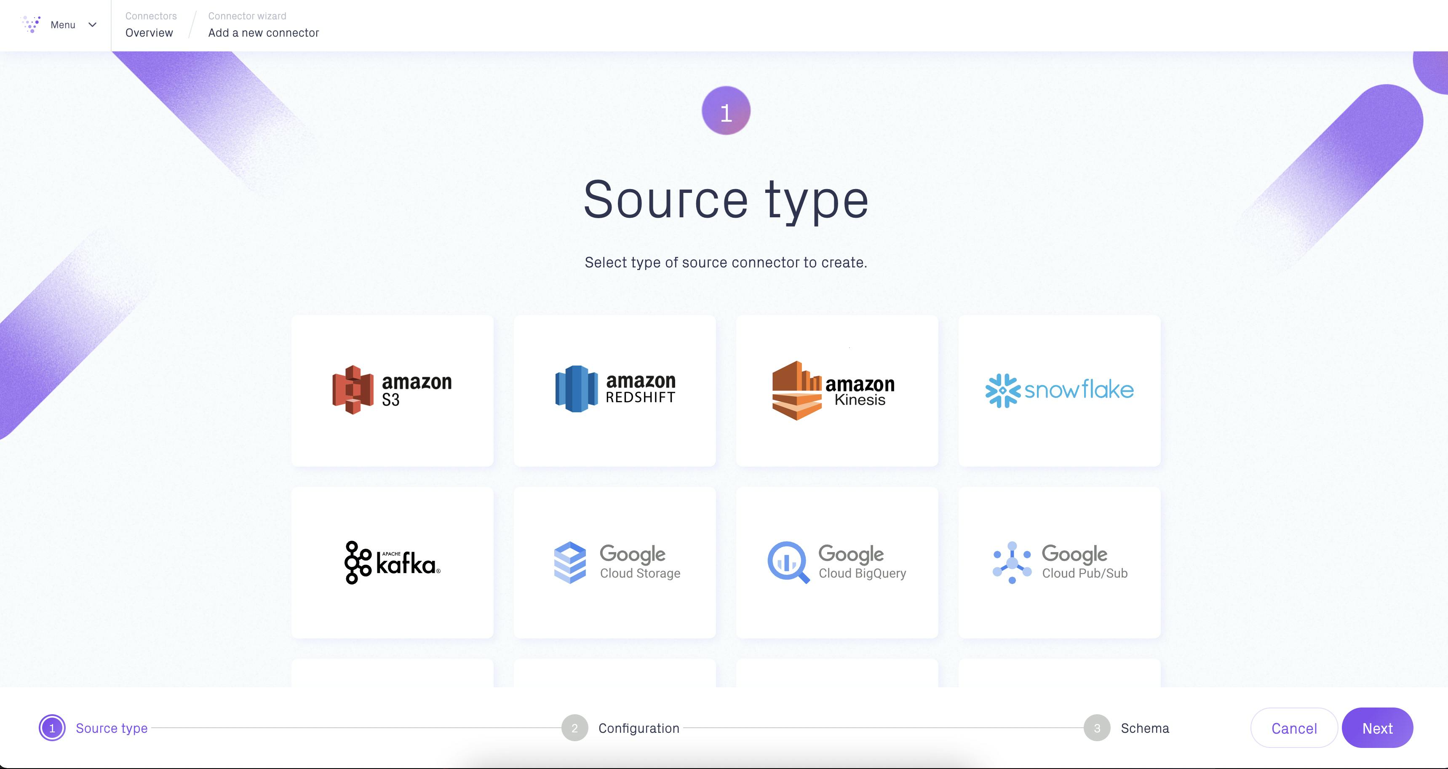Image resolution: width=1448 pixels, height=769 pixels.
Task: Open the Menu dropdown
Action: (62, 25)
